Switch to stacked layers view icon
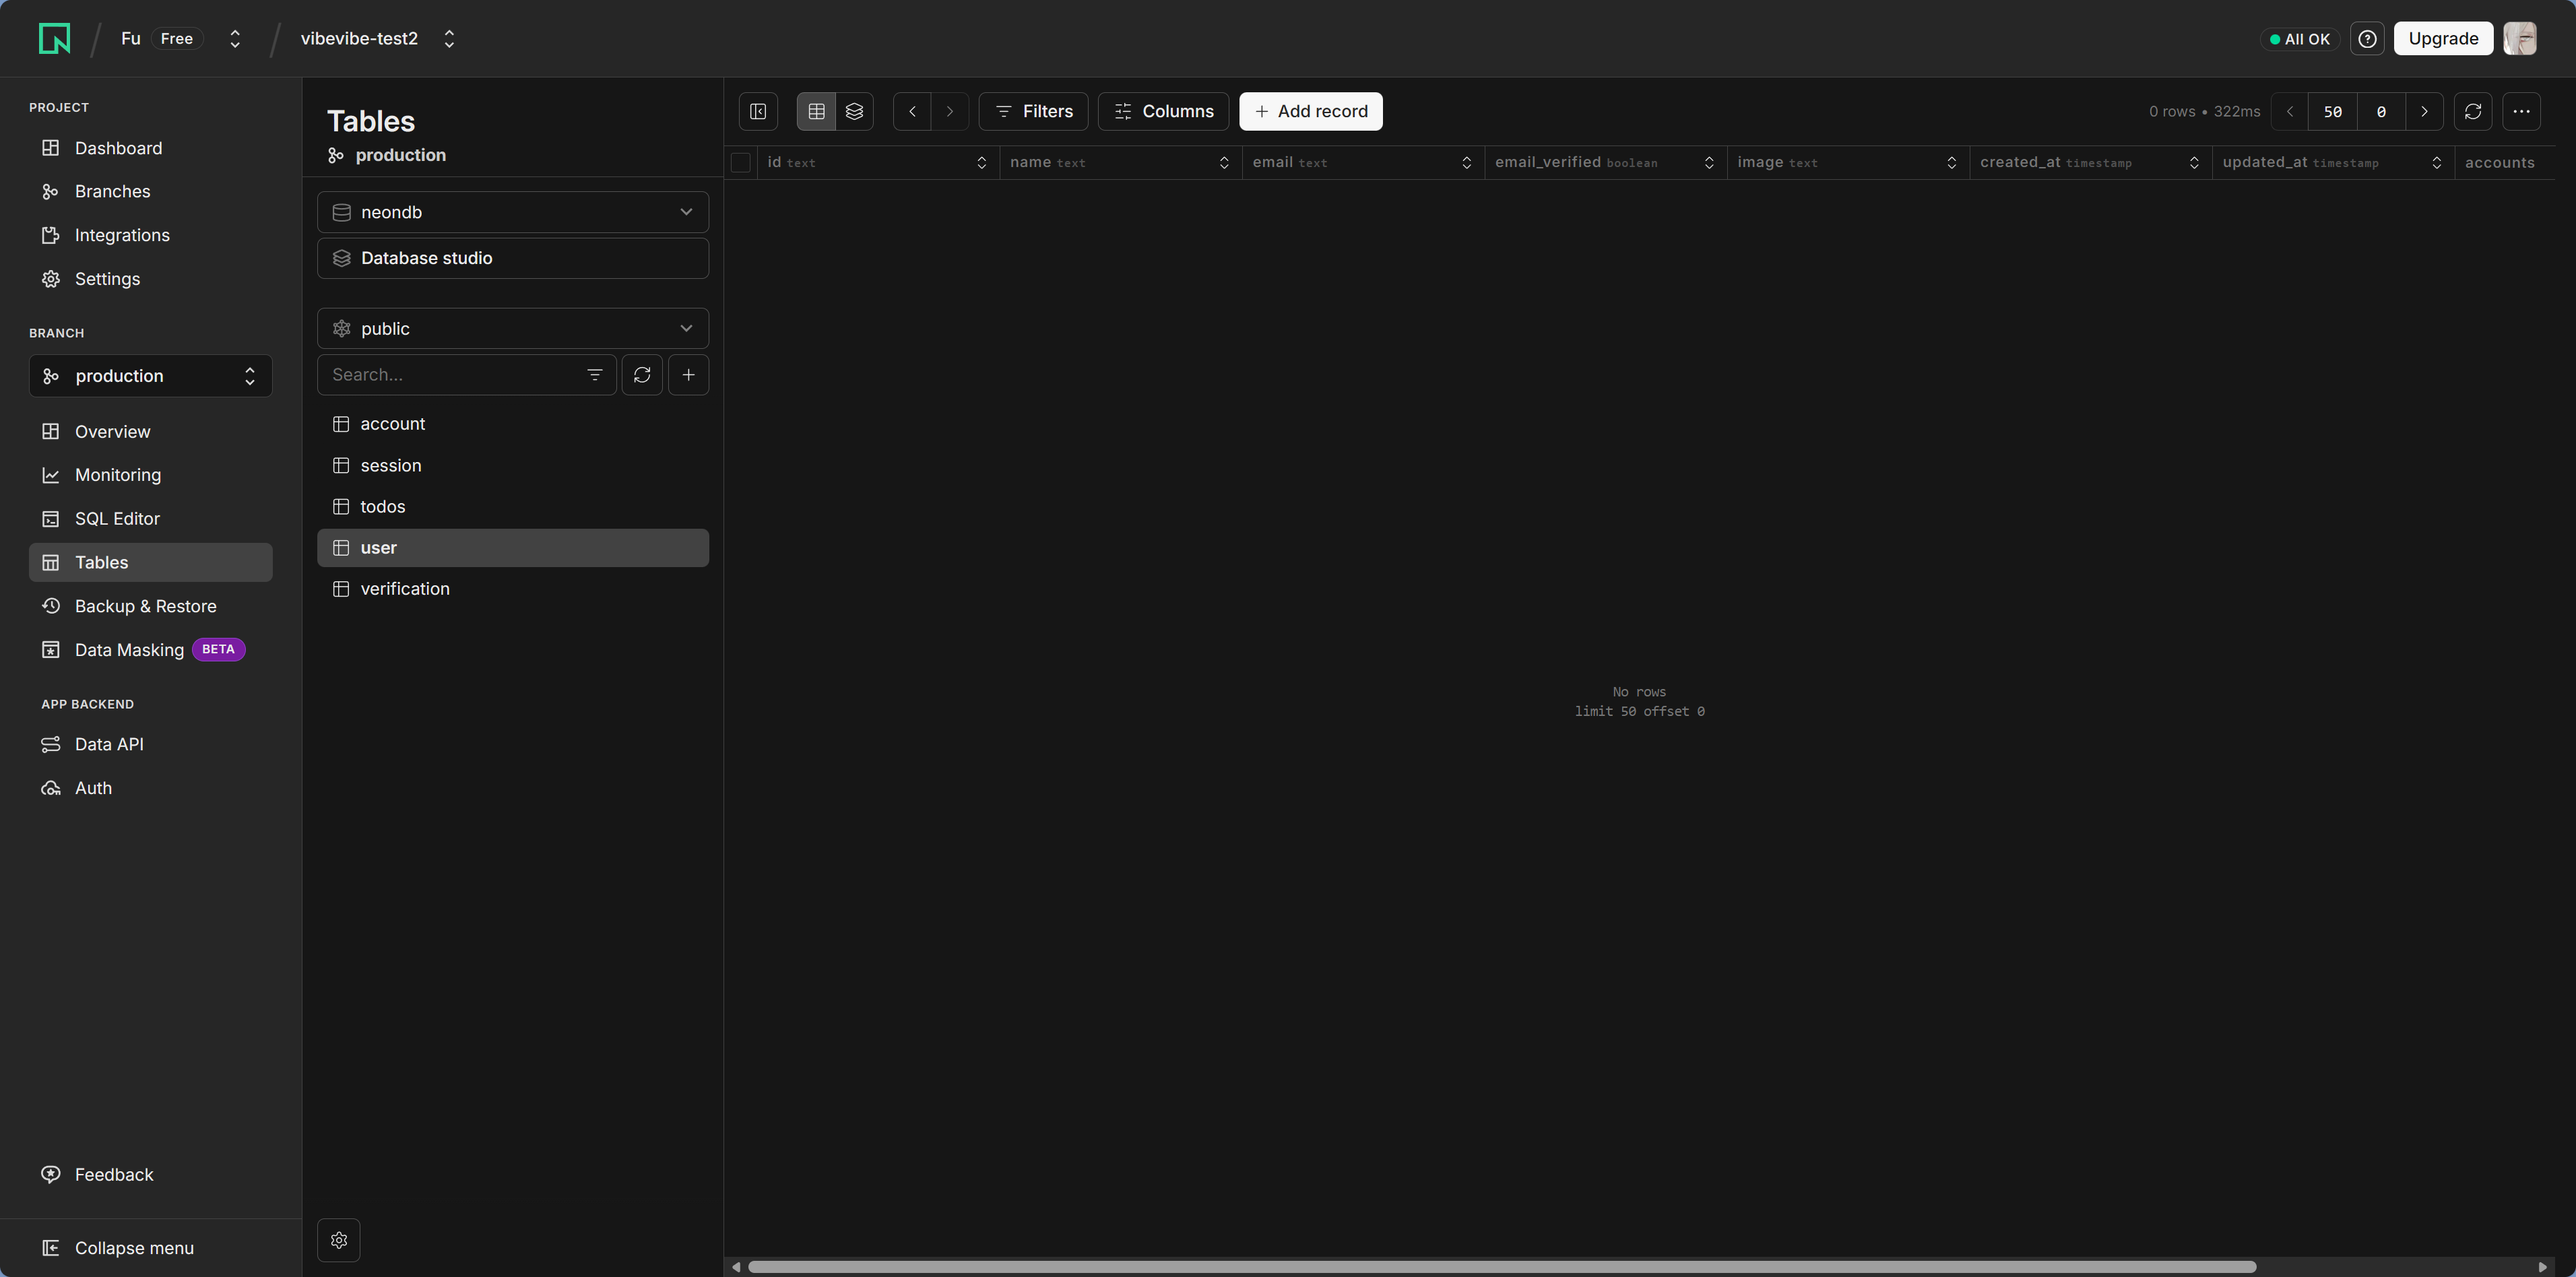Screen dimensions: 2576x1277 click(x=854, y=111)
